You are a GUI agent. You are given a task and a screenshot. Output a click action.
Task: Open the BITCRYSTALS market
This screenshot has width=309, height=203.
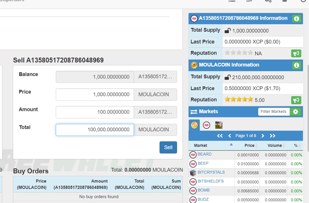pos(211,172)
